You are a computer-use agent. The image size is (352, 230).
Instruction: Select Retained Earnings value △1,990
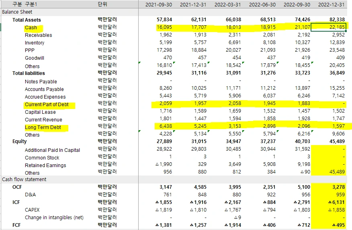click(x=164, y=164)
